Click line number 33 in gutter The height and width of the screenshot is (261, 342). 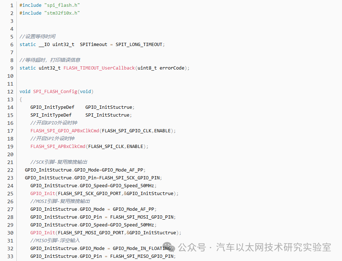(x=10, y=256)
